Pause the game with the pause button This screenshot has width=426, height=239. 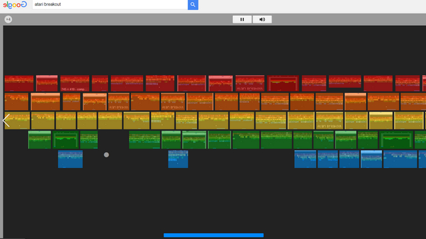[x=242, y=19]
